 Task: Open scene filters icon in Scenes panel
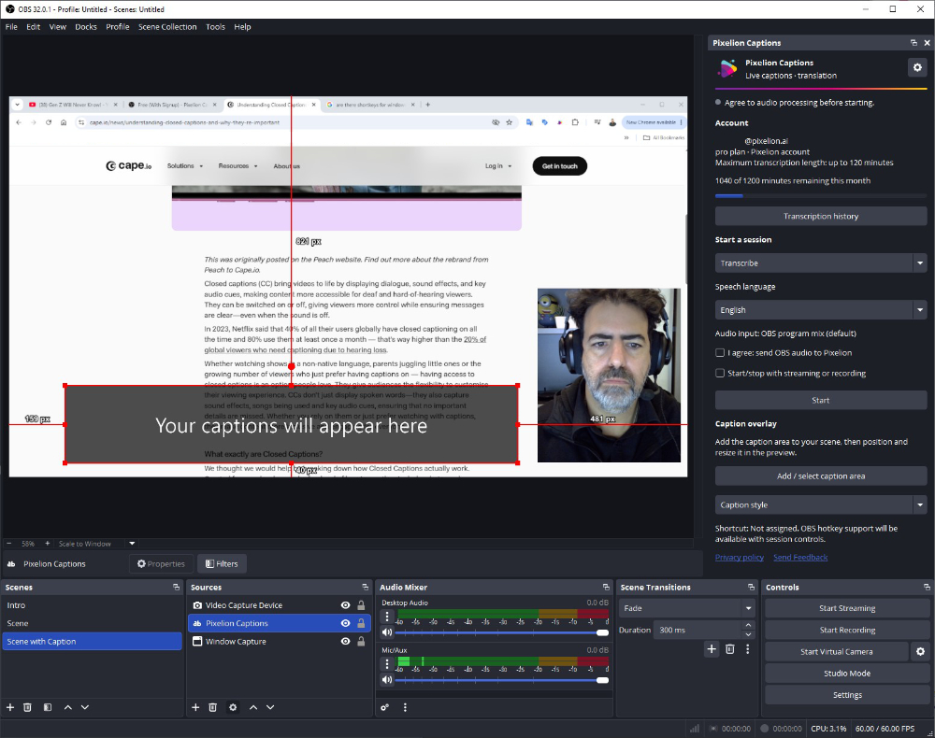click(x=48, y=707)
